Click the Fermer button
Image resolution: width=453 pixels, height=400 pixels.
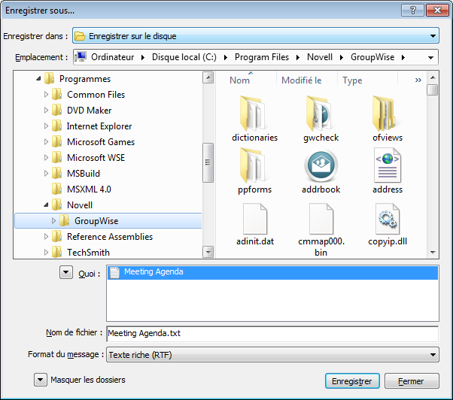point(412,381)
